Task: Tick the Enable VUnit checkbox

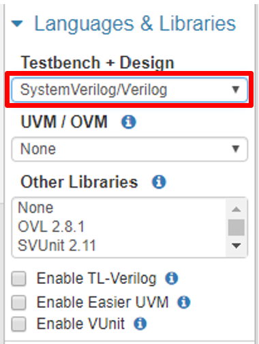Action: 19,324
